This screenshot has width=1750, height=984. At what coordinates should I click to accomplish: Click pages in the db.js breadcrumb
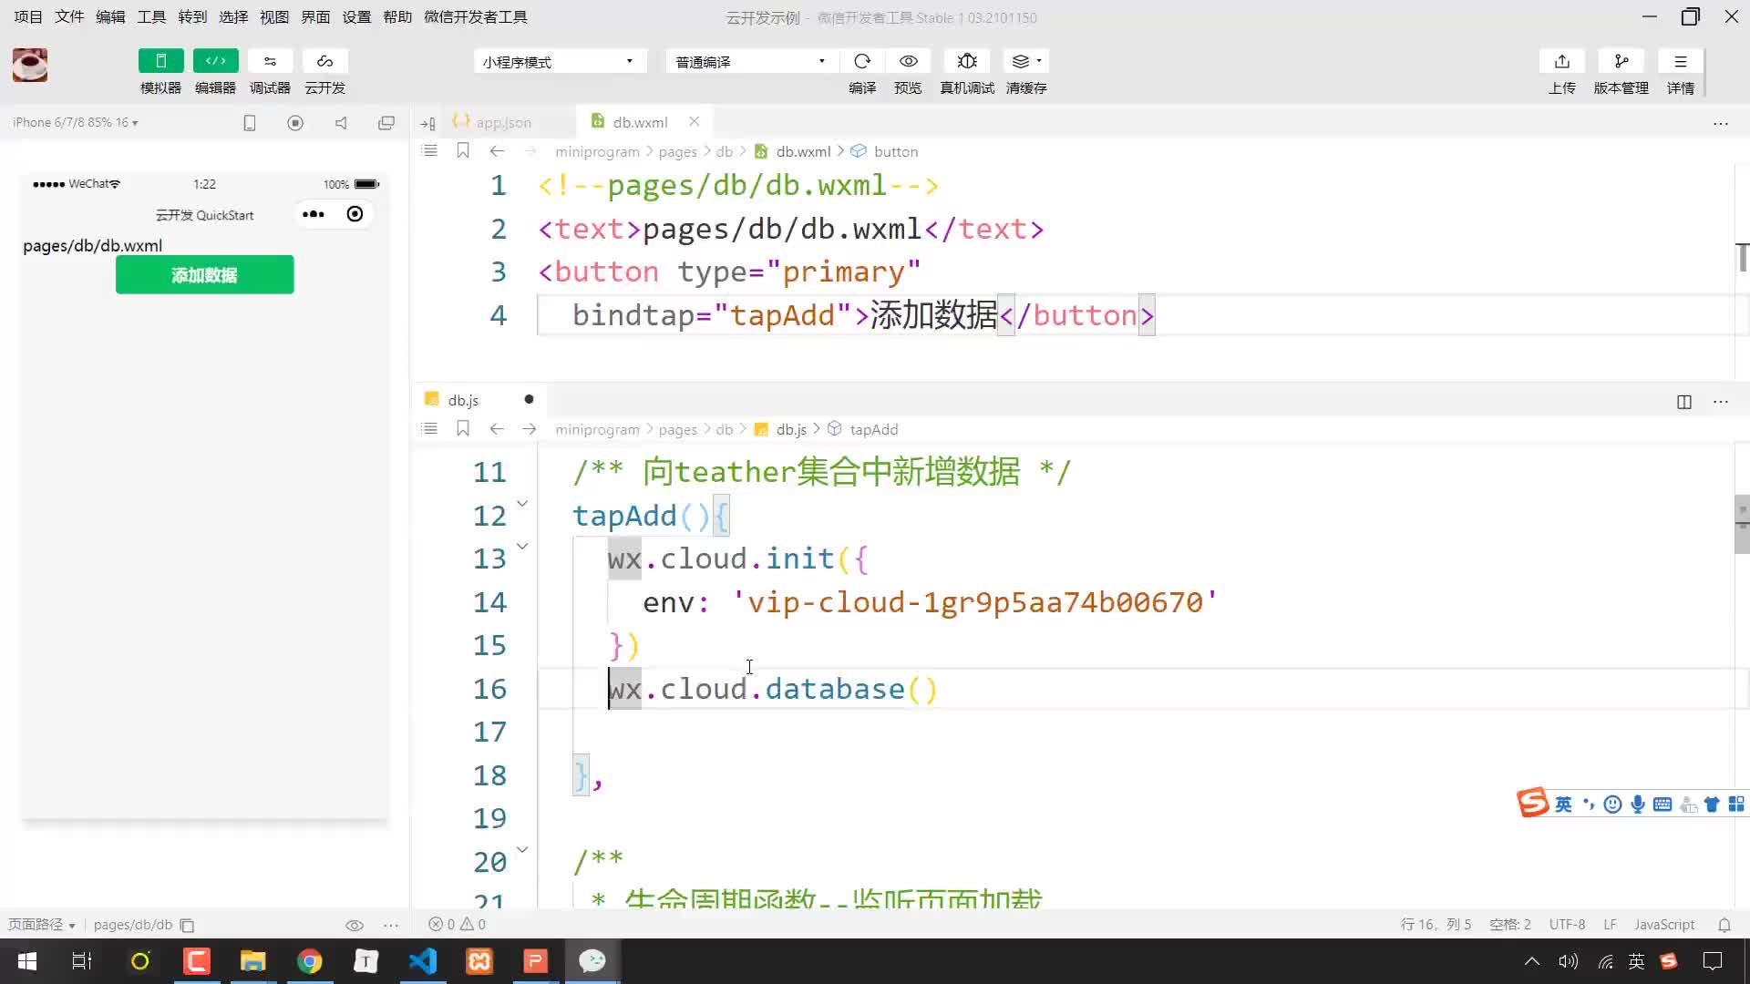point(677,429)
